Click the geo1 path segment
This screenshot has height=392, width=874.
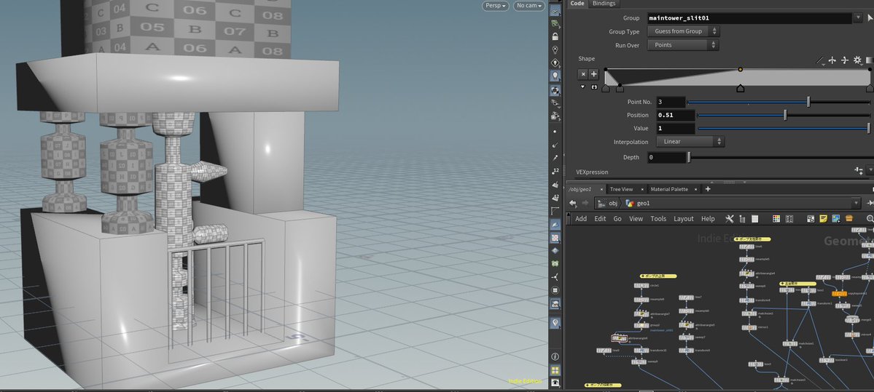click(639, 204)
